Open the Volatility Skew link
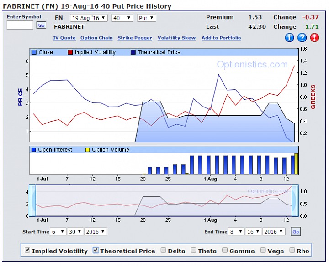329x266 pixels. [176, 38]
